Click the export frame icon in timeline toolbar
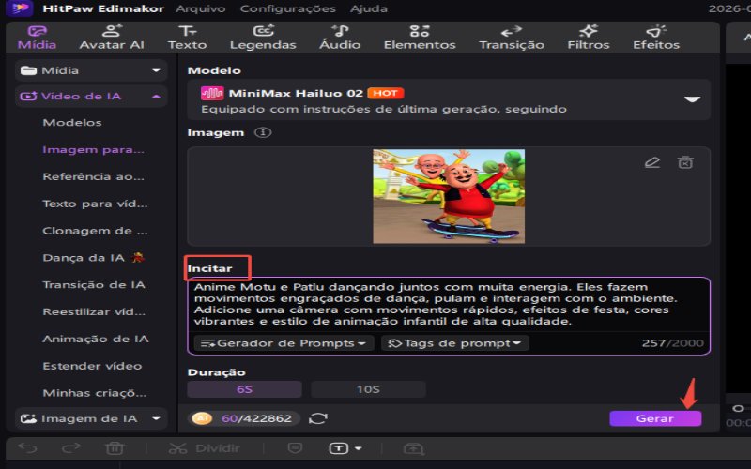 (x=414, y=448)
